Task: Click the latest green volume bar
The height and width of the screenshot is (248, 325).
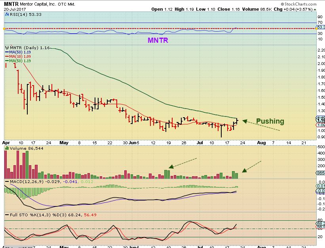Action: coord(236,176)
